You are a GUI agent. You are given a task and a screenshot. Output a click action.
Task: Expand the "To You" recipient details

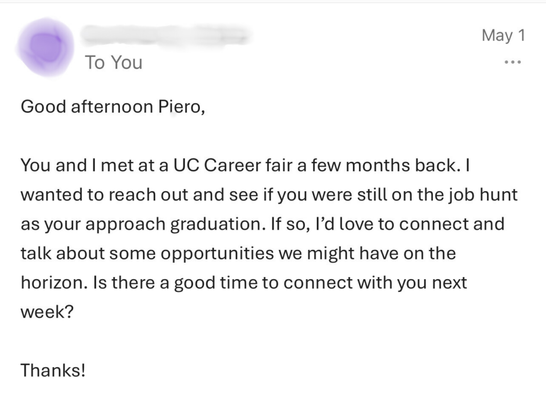point(114,62)
